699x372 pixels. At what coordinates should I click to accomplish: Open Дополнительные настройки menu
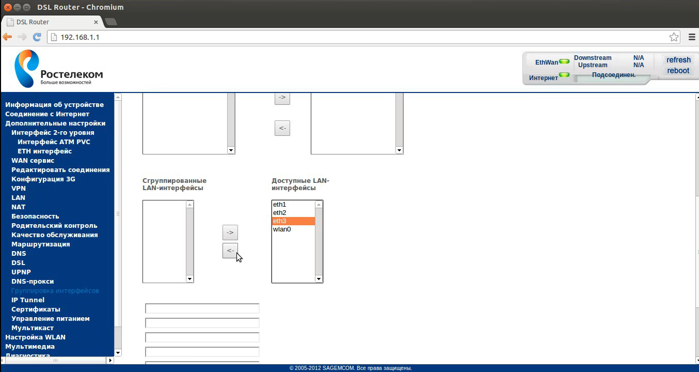55,123
